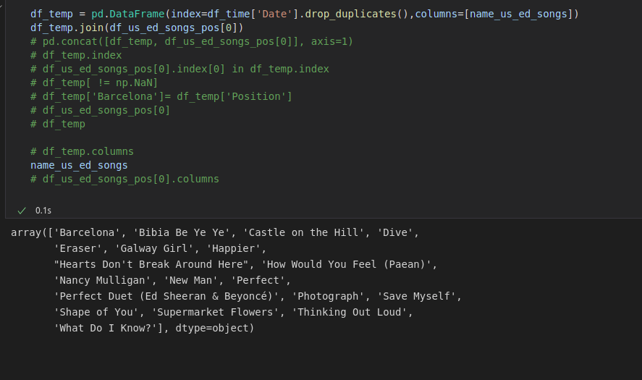The width and height of the screenshot is (642, 380).
Task: Click 'Galway Girl' in the output array
Action: (157, 248)
